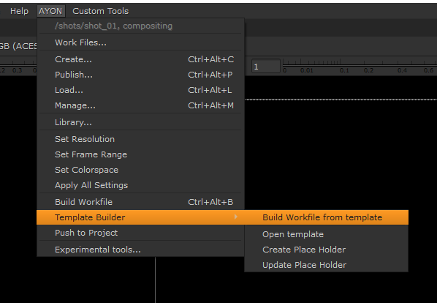Open the Custom Tools menu
The width and height of the screenshot is (437, 303).
pyautogui.click(x=100, y=11)
